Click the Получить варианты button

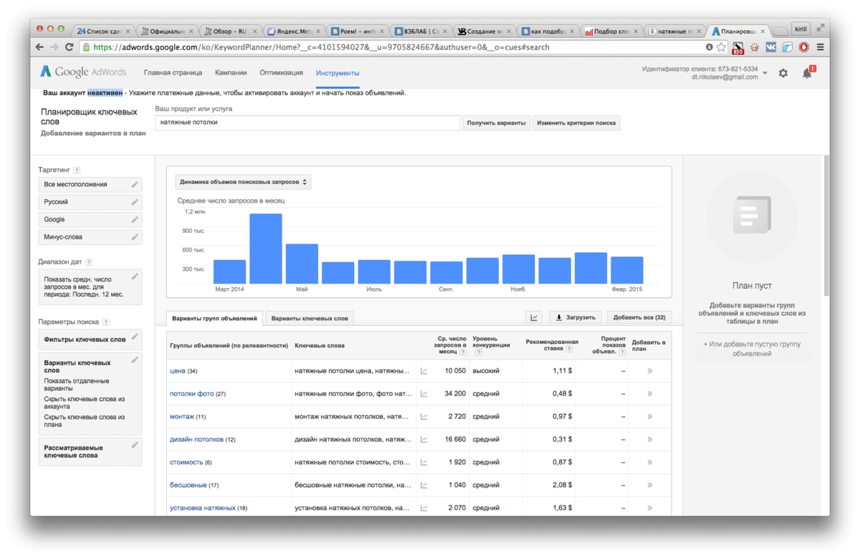coord(496,123)
